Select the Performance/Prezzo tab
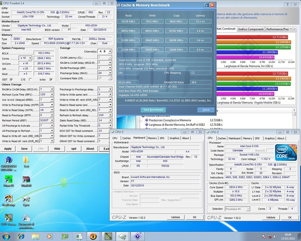This screenshot has width=301, height=241. click(277, 29)
